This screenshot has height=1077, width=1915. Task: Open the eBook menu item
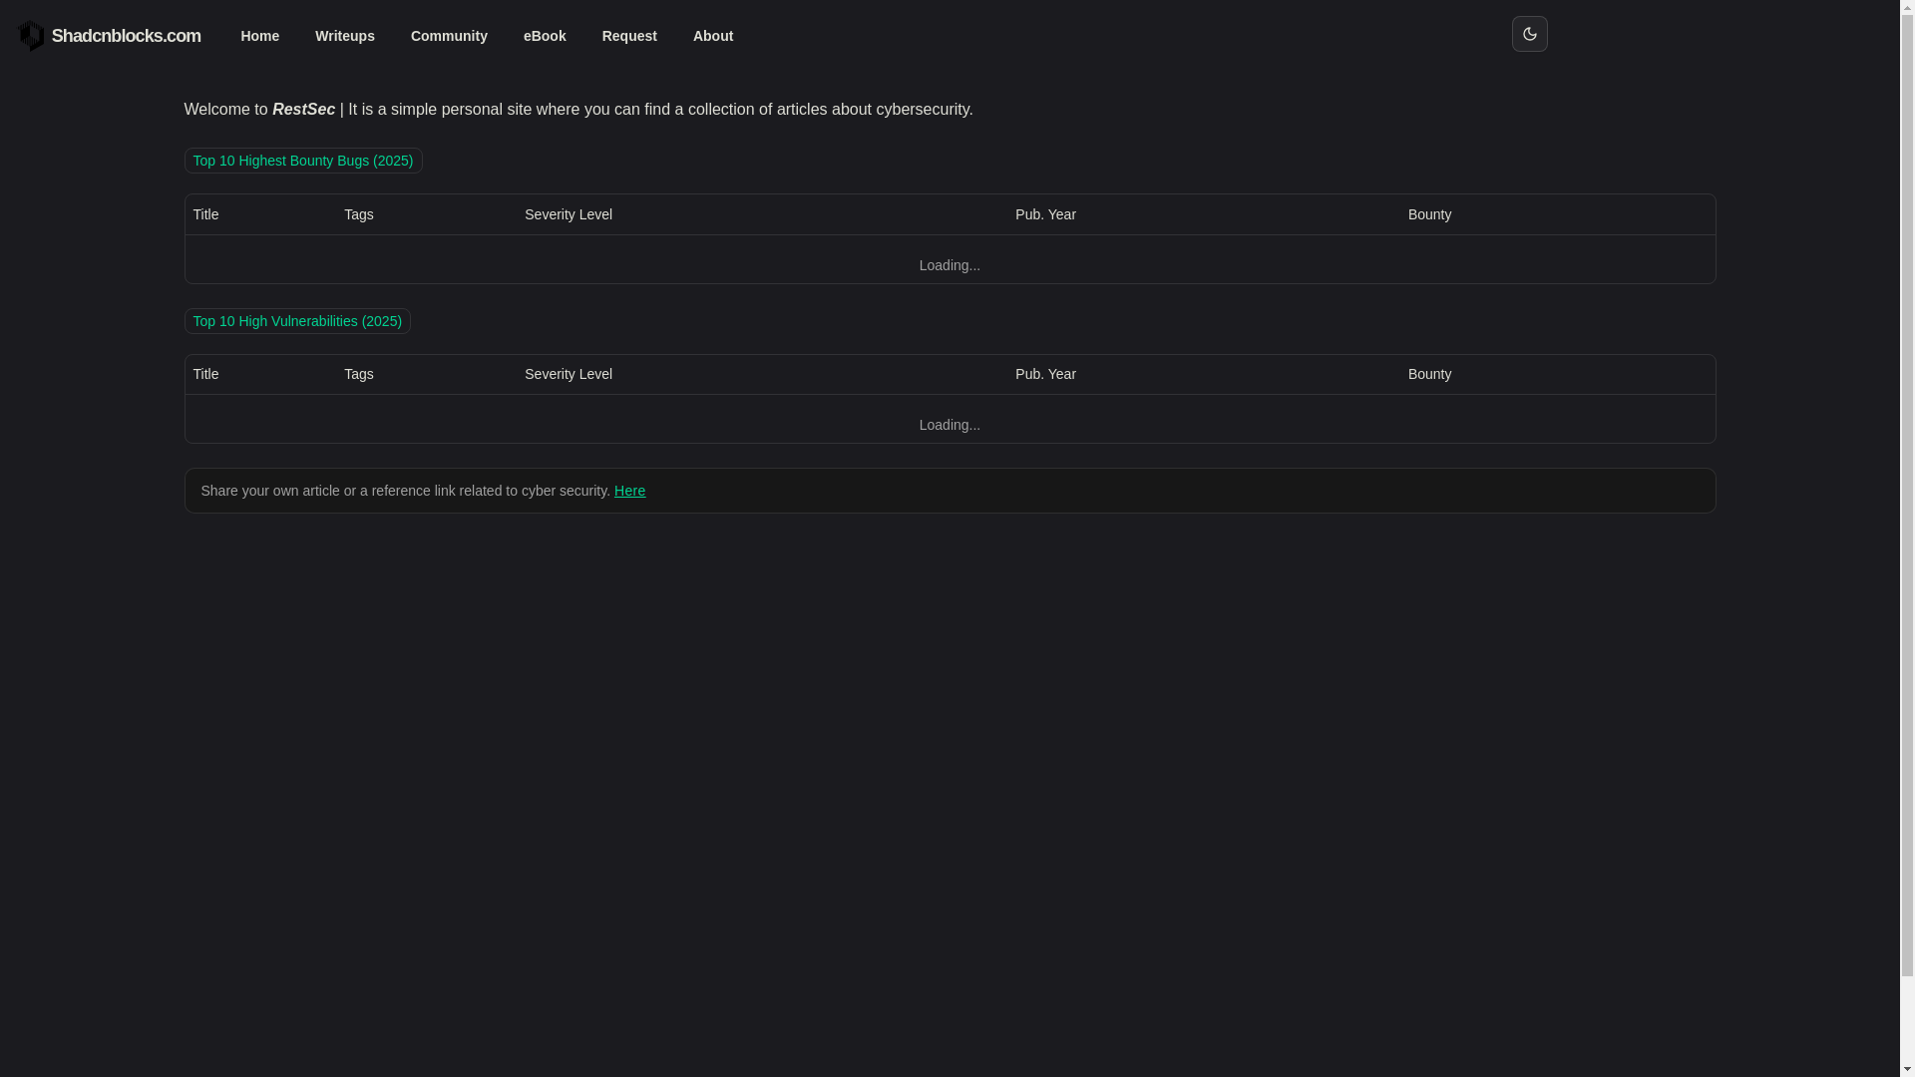point(545,36)
